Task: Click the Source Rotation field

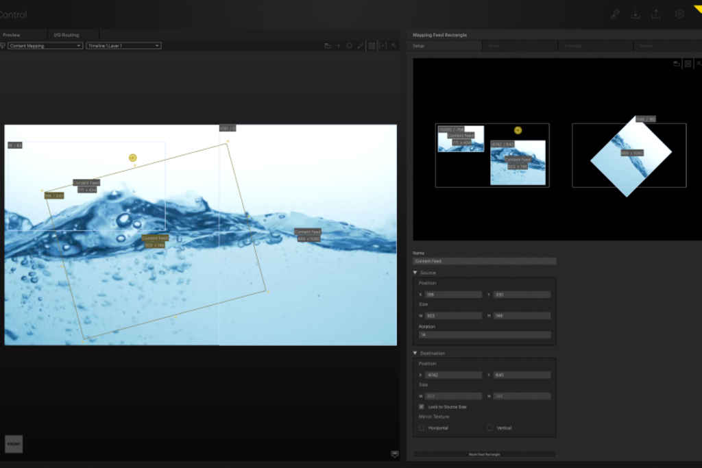Action: [485, 334]
